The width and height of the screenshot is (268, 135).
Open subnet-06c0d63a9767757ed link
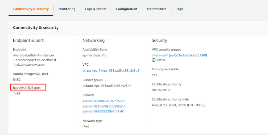[104, 101]
